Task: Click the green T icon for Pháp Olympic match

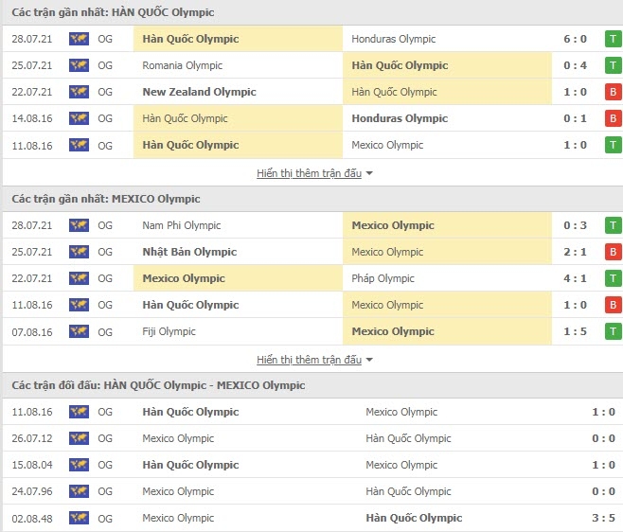Action: click(614, 278)
